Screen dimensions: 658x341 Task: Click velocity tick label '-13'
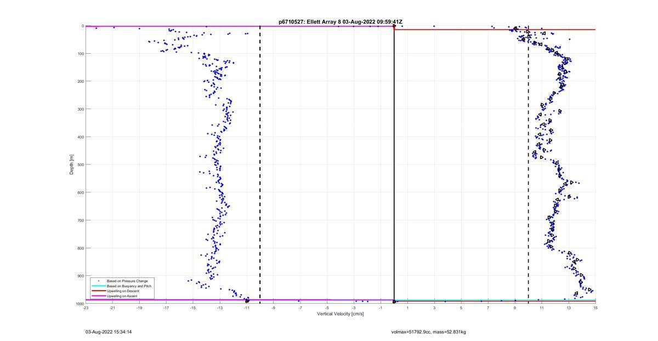(220, 308)
